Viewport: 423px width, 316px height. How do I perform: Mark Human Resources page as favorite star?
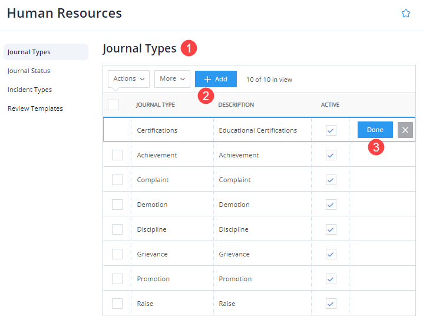click(x=406, y=13)
